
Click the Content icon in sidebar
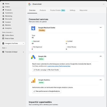click(x=3, y=22)
